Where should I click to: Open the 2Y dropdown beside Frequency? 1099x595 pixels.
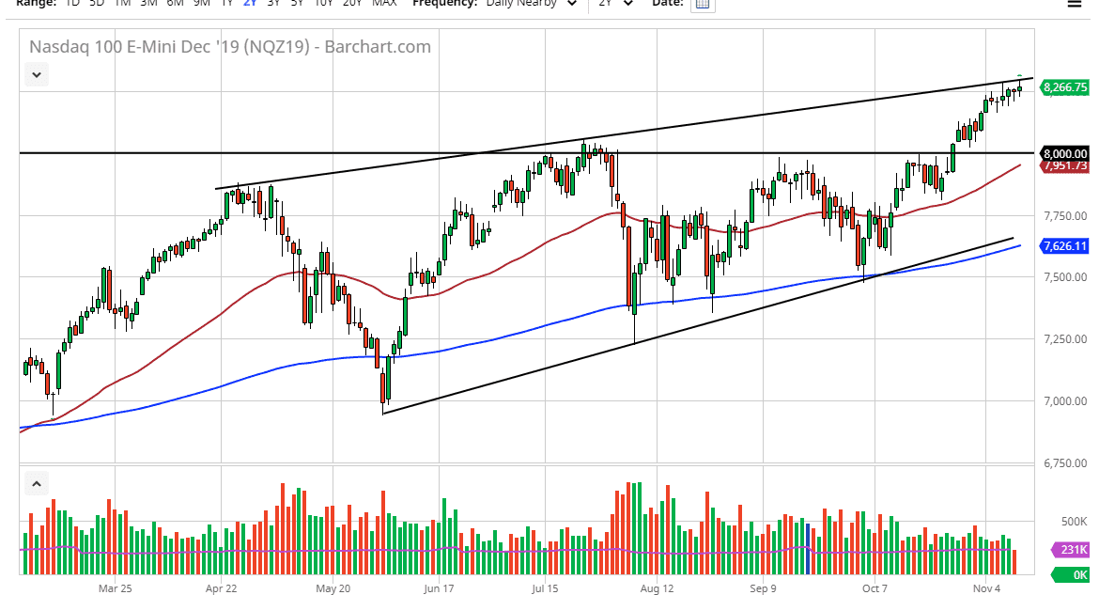(615, 4)
